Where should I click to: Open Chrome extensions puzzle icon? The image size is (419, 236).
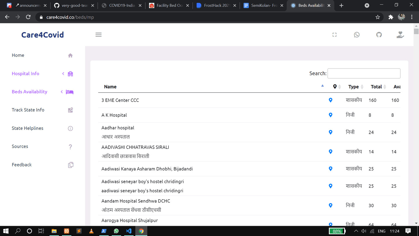point(391,17)
